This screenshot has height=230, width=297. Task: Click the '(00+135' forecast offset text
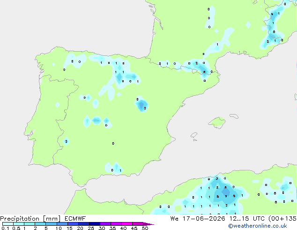pos(282,219)
